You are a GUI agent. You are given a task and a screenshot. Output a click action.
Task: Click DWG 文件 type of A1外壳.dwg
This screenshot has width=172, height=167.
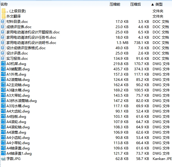coord(161,74)
